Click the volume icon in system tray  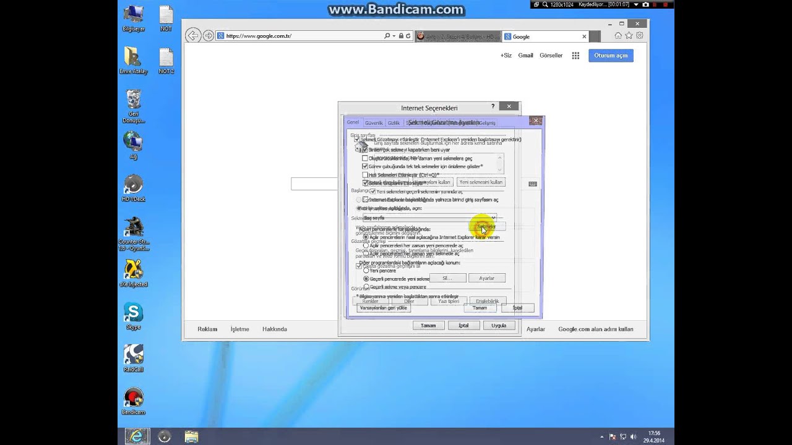633,437
